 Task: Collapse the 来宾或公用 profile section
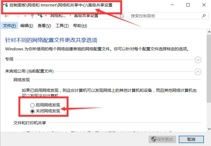(198, 72)
